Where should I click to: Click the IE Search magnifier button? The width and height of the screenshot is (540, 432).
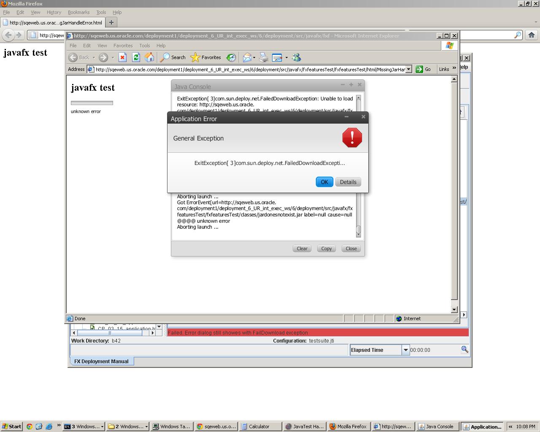click(173, 57)
